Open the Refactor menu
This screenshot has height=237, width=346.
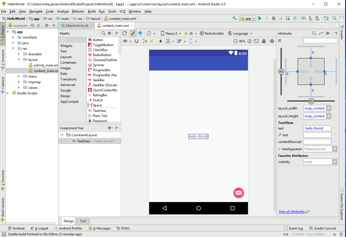[x=78, y=11]
